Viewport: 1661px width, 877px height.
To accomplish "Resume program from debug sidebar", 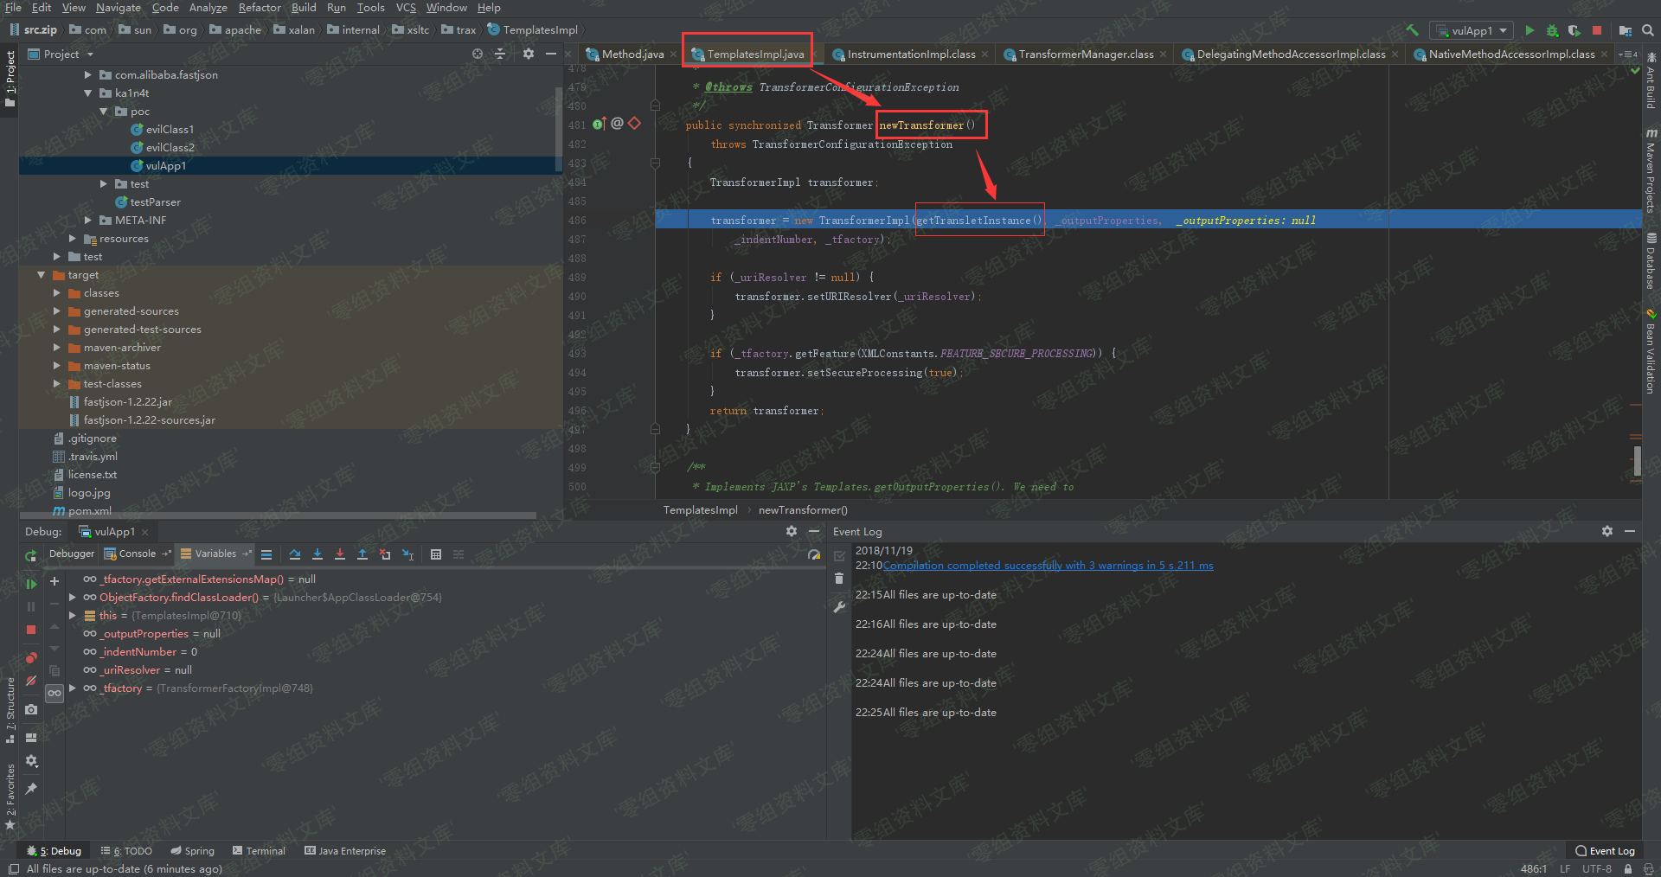I will pyautogui.click(x=31, y=585).
